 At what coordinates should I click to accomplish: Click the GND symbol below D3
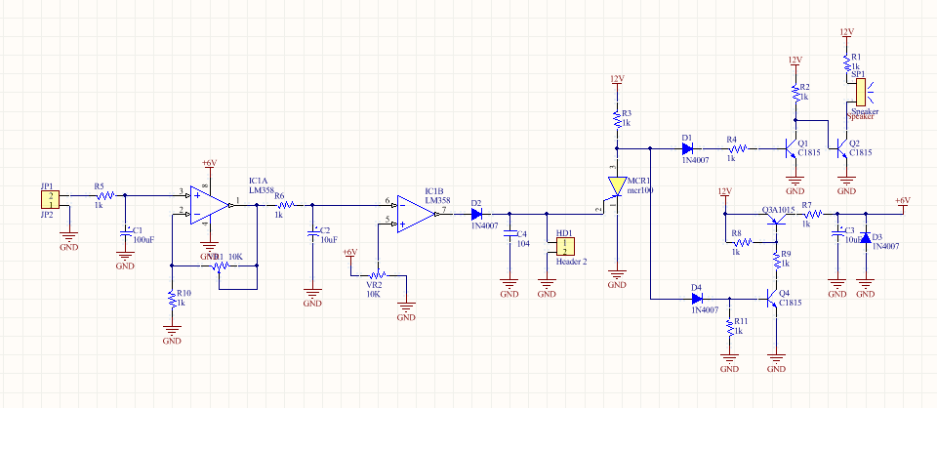pos(866,285)
